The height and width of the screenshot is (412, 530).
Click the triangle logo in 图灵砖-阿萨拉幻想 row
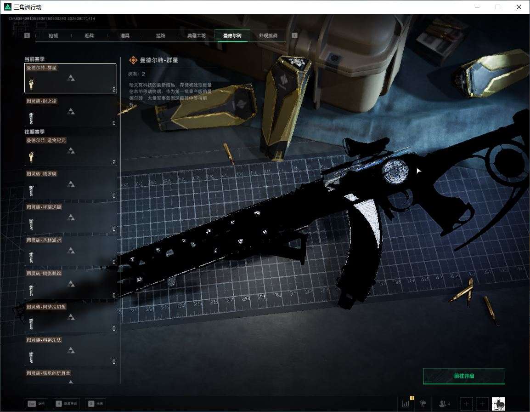71,317
